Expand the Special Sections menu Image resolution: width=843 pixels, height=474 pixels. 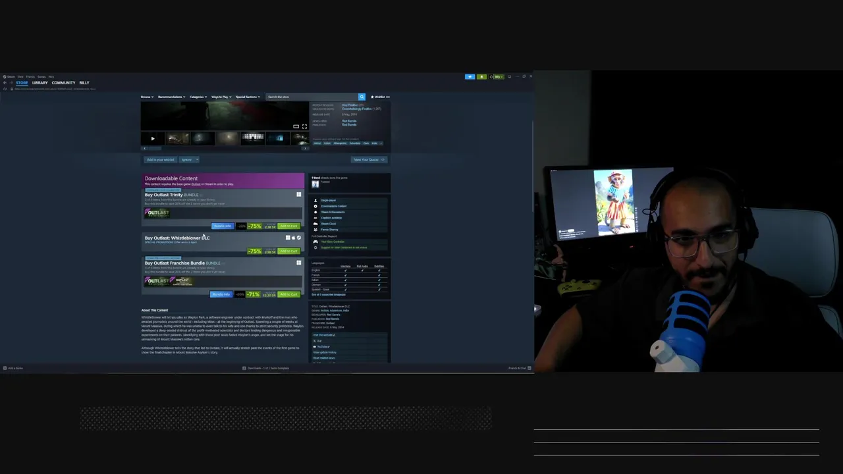[248, 97]
